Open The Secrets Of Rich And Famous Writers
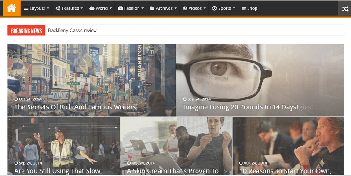Viewport: 351px width, 176px height. (75, 107)
